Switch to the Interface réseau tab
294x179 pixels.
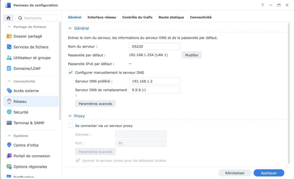pos(102,17)
